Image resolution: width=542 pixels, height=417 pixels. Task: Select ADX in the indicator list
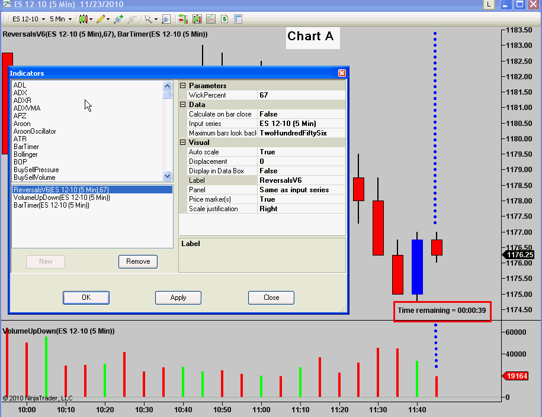pyautogui.click(x=20, y=92)
